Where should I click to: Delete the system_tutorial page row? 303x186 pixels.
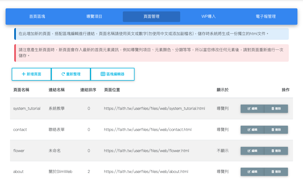[x=276, y=109]
